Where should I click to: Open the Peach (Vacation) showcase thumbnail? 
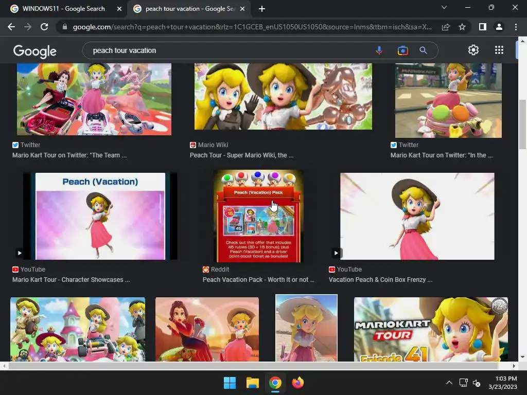pos(100,216)
